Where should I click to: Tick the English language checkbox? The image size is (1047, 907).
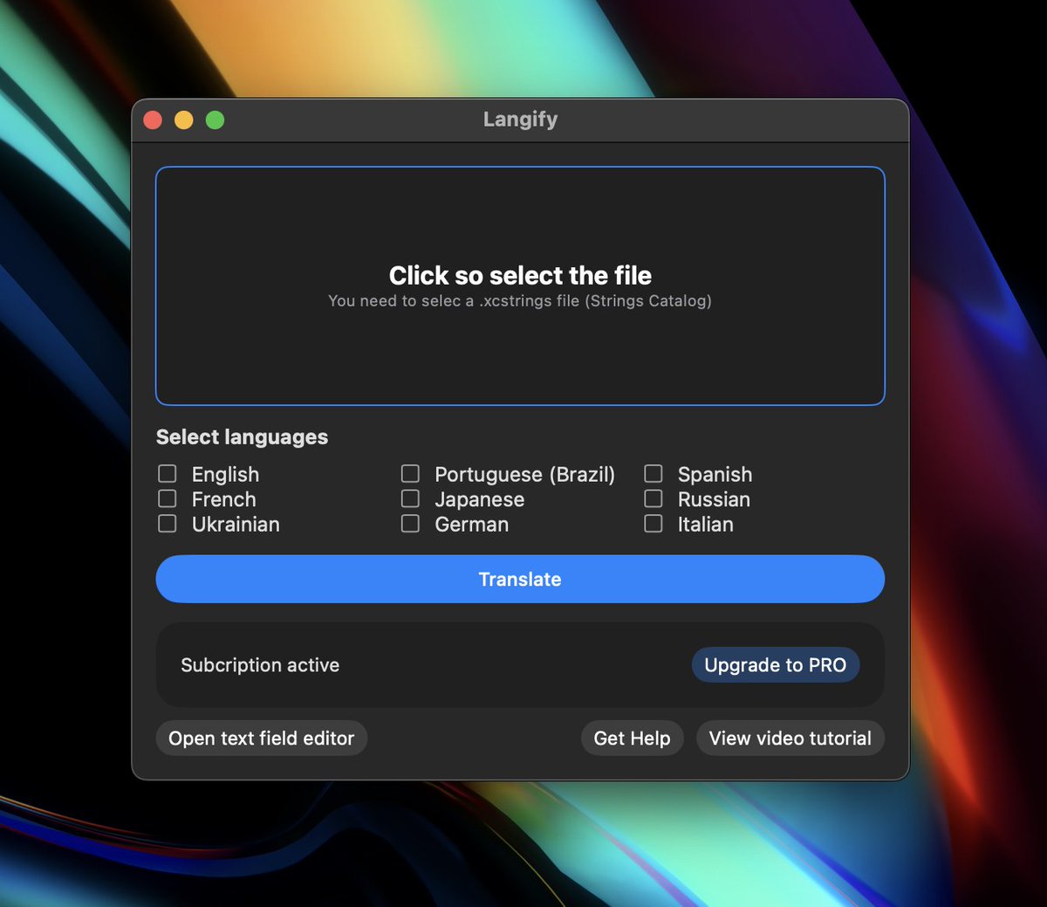(x=168, y=474)
